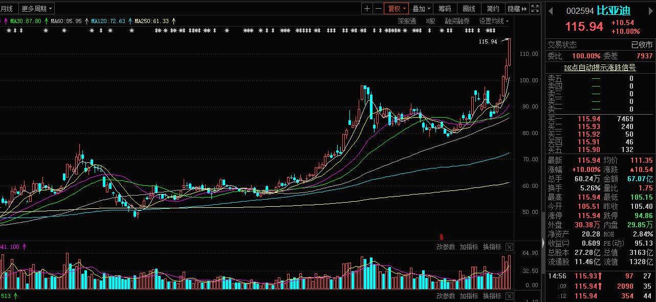Toggle the 画线 drawing mode
Image resolution: width=656 pixels, height=302 pixels.
click(x=469, y=9)
